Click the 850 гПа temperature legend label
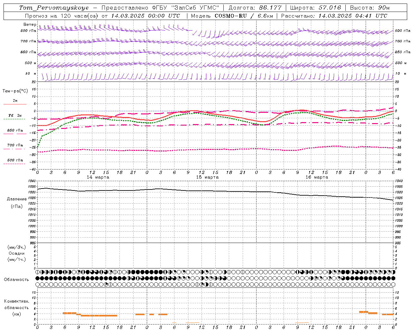The image size is (412, 330). (x=15, y=131)
